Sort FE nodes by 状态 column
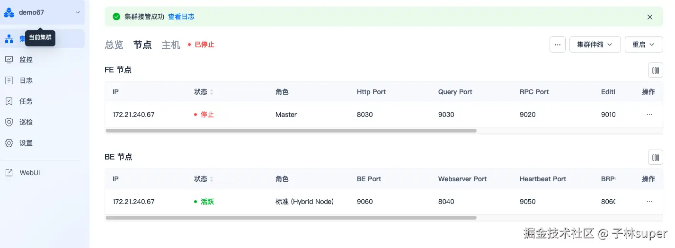Screen dimensions: 675x248 (x=212, y=92)
